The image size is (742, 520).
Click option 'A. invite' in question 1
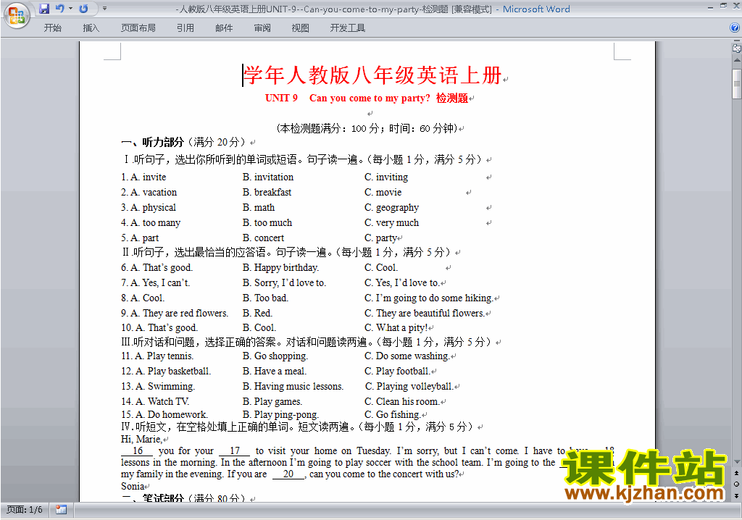(x=148, y=177)
